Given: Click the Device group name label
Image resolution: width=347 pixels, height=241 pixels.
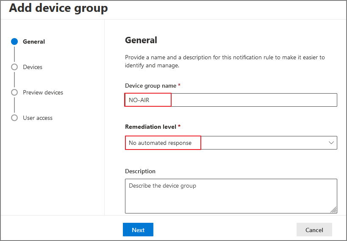Looking at the screenshot, I should (150, 86).
